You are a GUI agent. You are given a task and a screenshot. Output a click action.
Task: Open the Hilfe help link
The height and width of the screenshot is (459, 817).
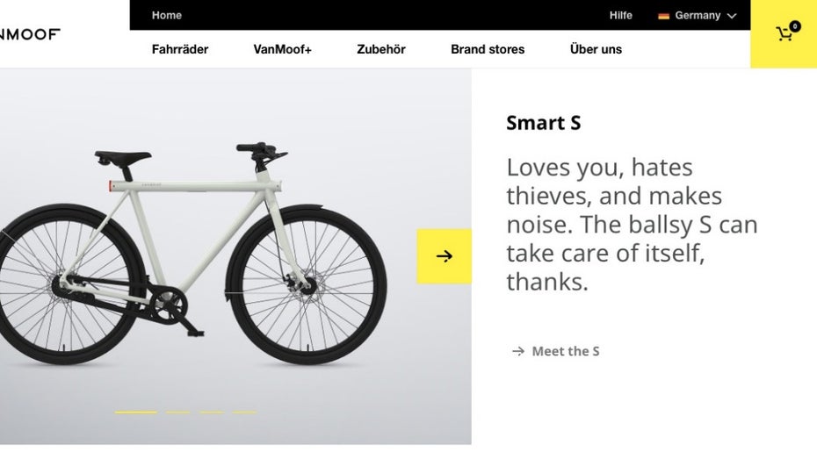(620, 15)
